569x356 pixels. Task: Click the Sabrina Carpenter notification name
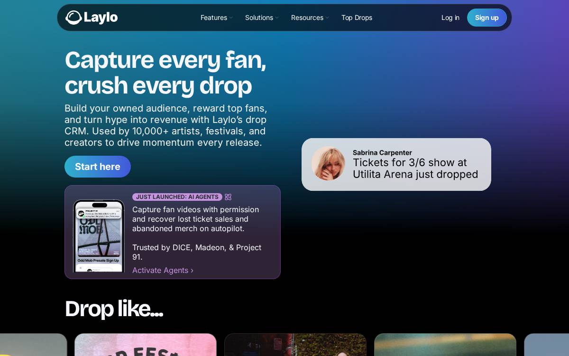coord(382,153)
